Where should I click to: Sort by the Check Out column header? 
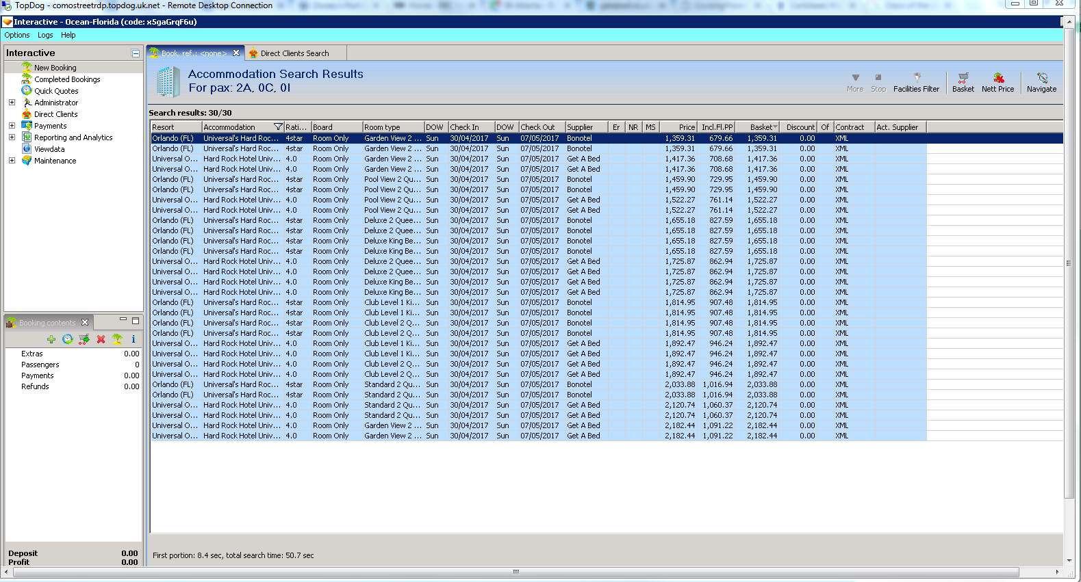click(x=542, y=127)
